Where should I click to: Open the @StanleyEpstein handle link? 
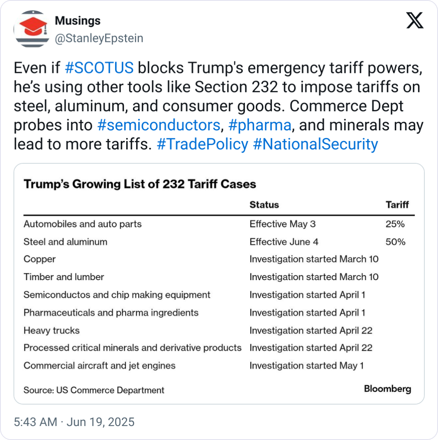coord(99,39)
